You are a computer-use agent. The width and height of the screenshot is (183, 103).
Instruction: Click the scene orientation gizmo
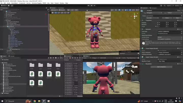(134, 16)
